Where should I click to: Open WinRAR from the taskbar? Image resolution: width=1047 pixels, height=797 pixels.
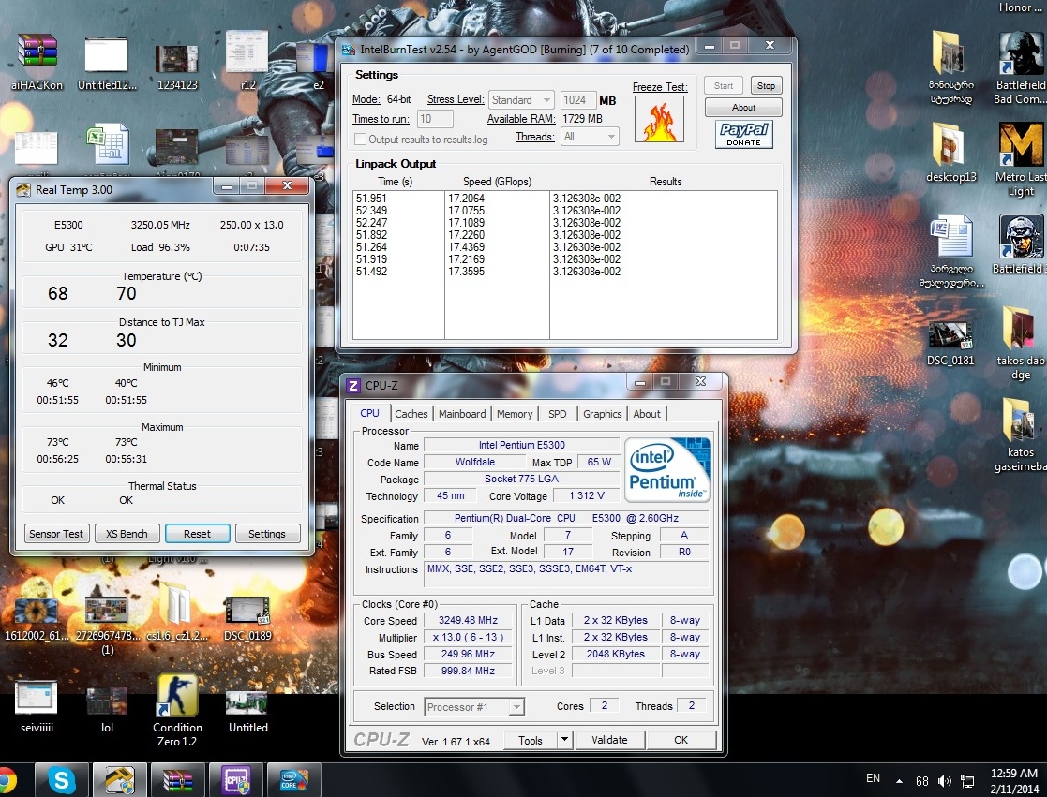177,779
